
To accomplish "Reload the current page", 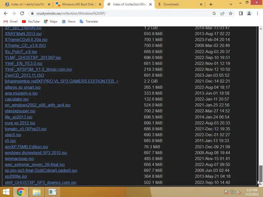I will click(x=22, y=13).
